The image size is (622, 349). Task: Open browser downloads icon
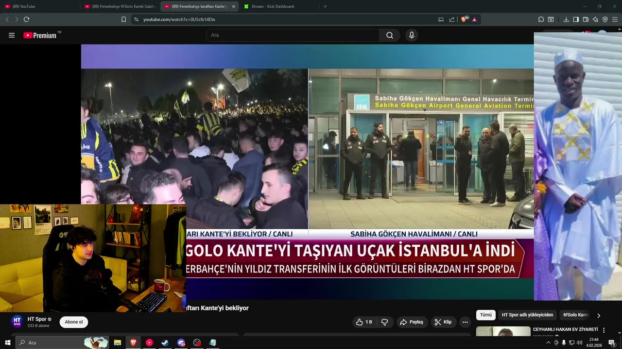click(566, 19)
